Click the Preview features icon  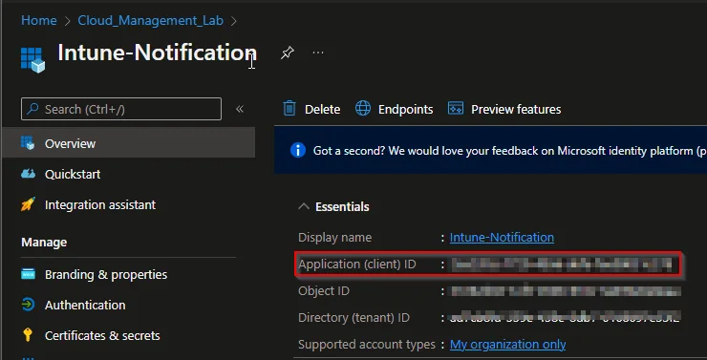pyautogui.click(x=456, y=109)
